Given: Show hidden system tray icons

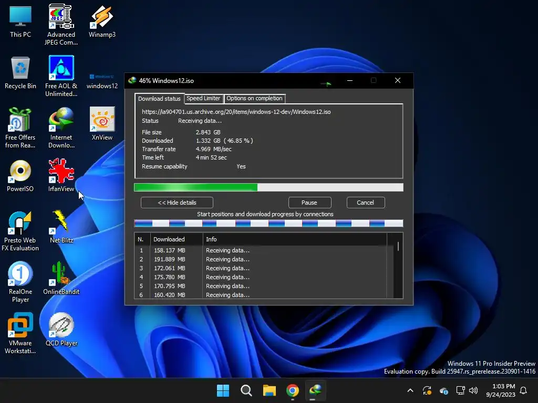Looking at the screenshot, I should (x=410, y=390).
